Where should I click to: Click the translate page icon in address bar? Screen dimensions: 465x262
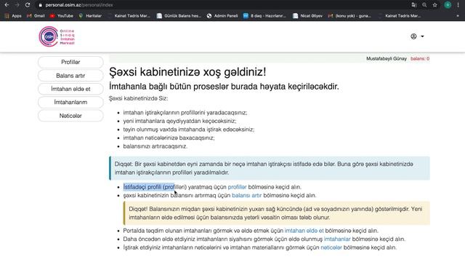414,5
